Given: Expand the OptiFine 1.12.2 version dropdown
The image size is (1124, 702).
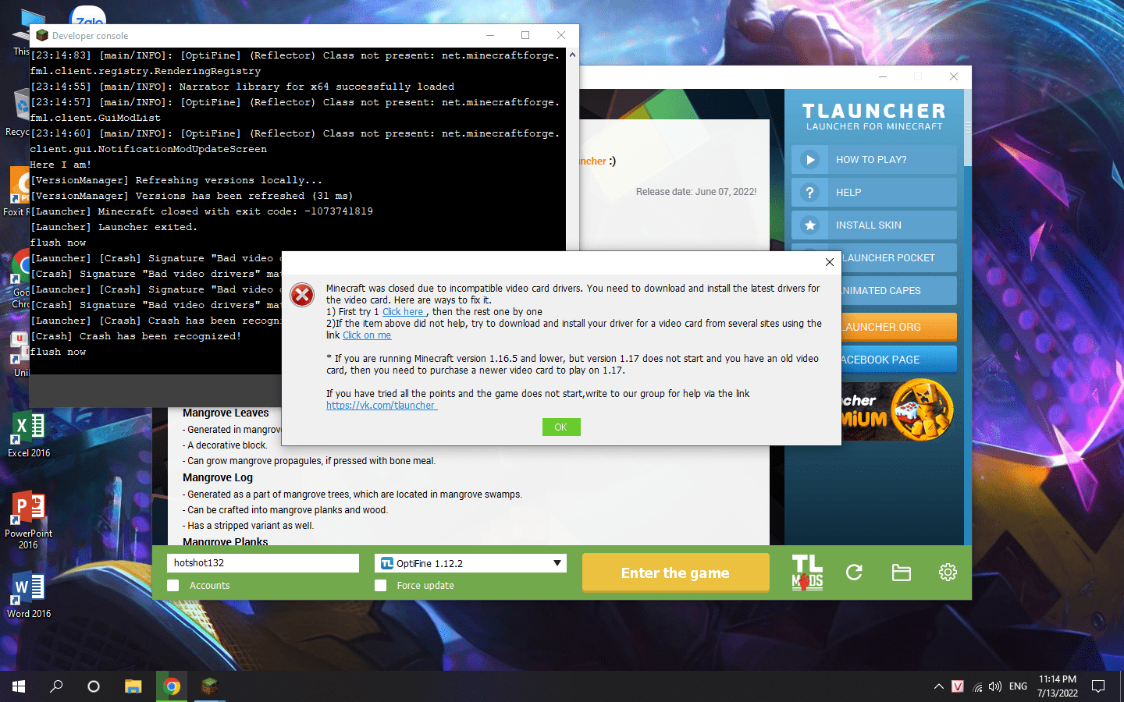Looking at the screenshot, I should click(x=557, y=563).
